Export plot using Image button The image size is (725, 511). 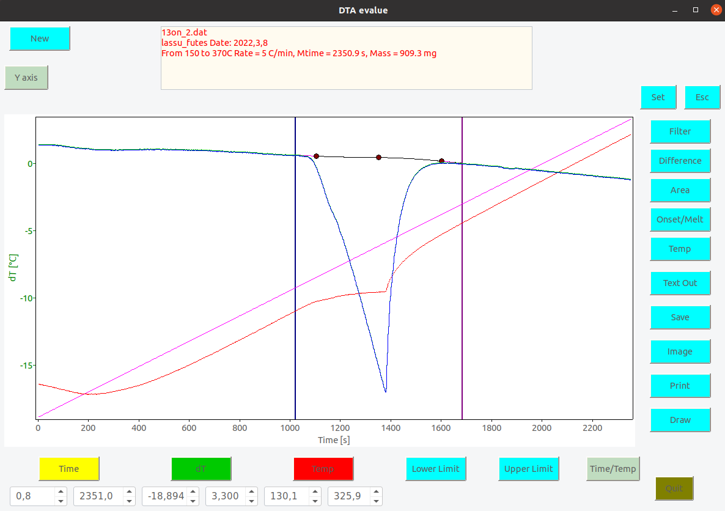coord(680,351)
